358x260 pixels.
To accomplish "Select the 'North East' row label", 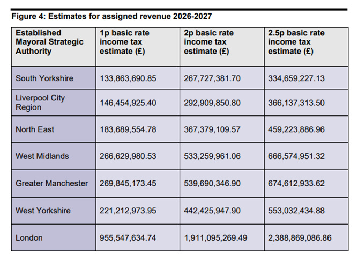I will tap(35, 129).
